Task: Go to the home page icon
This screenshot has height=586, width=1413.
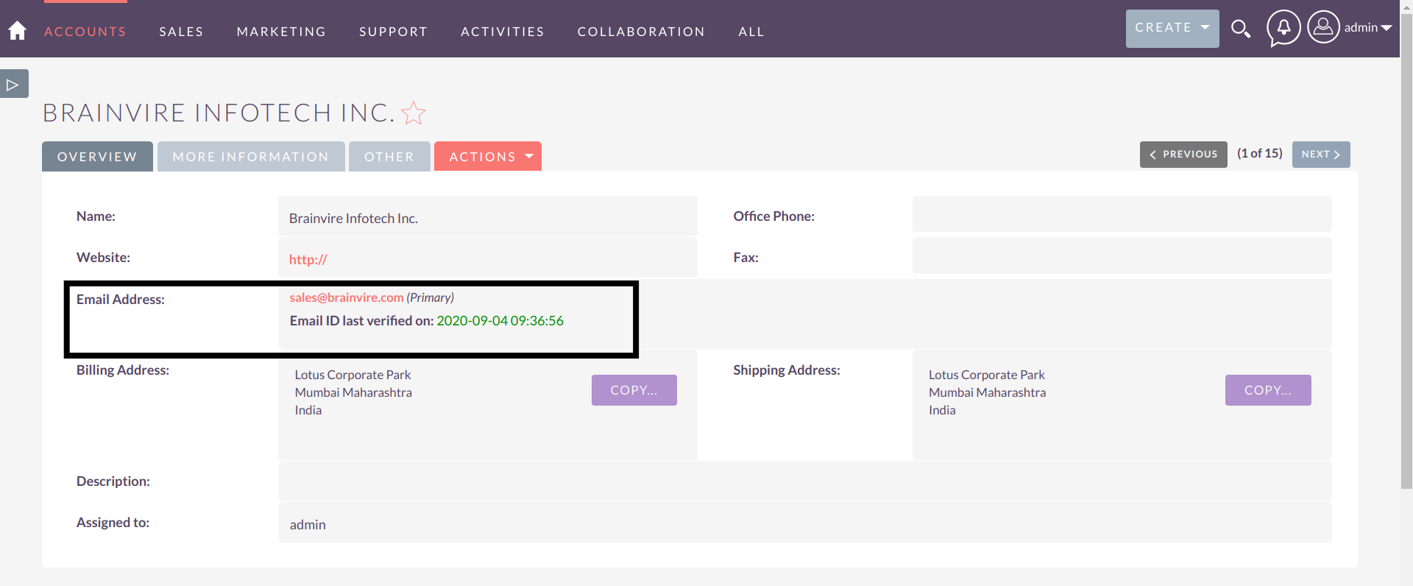Action: (17, 30)
